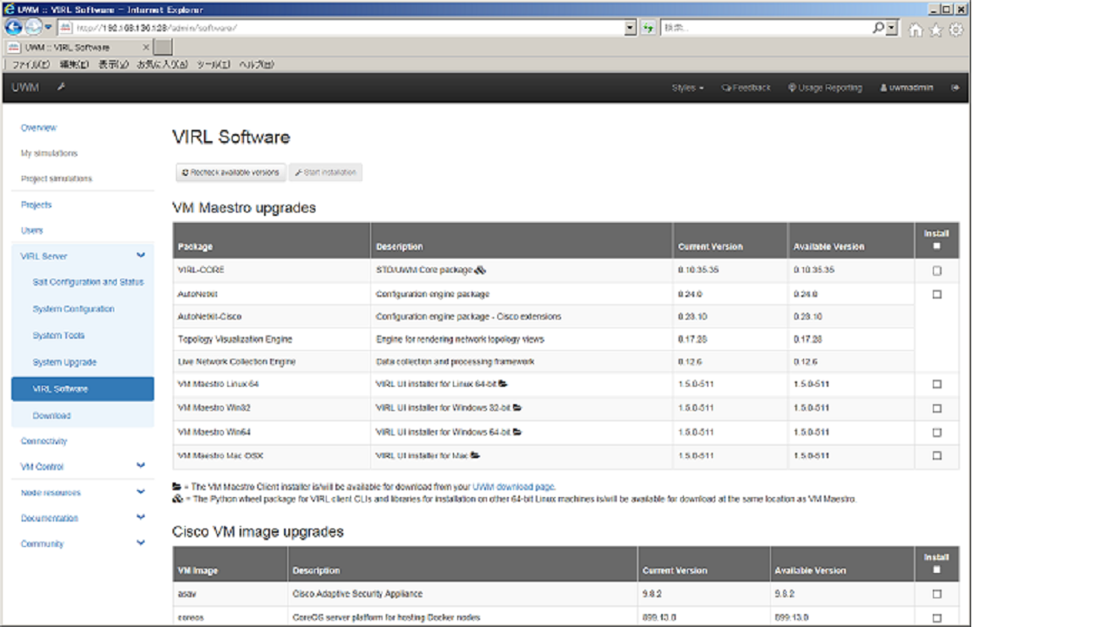1115x627 pixels.
Task: Open the Favorites star icon
Action: [x=936, y=30]
